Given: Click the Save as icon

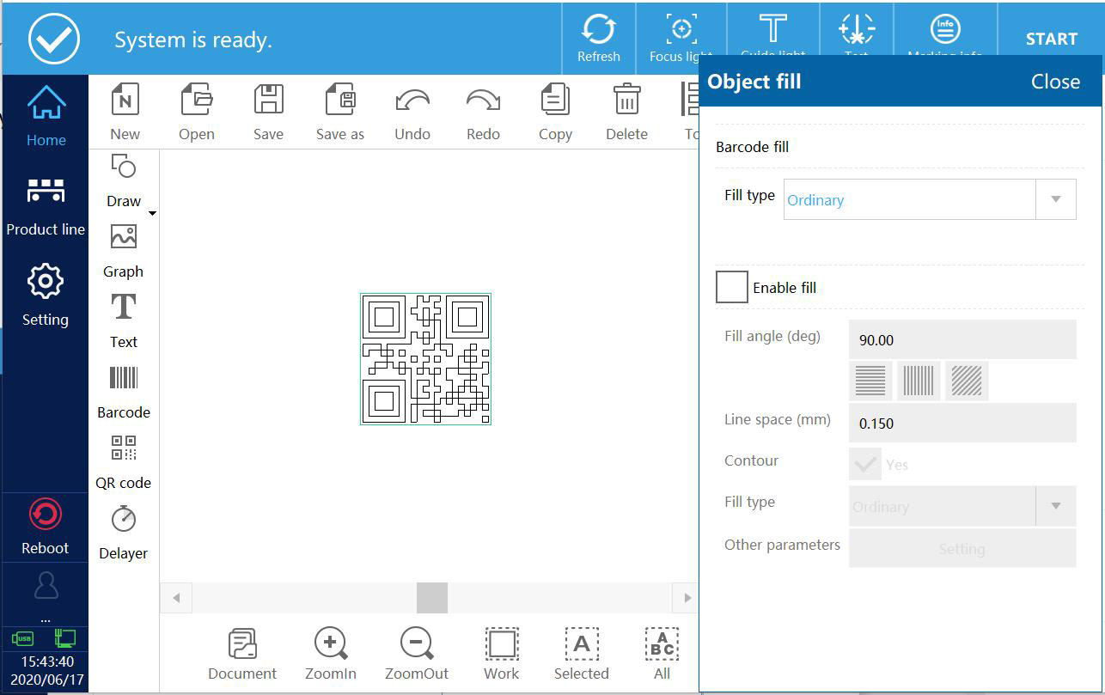Looking at the screenshot, I should [x=340, y=100].
